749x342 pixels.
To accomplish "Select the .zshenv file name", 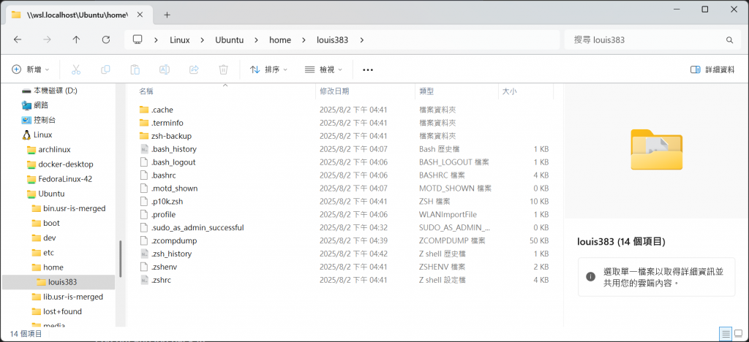I will pos(165,267).
